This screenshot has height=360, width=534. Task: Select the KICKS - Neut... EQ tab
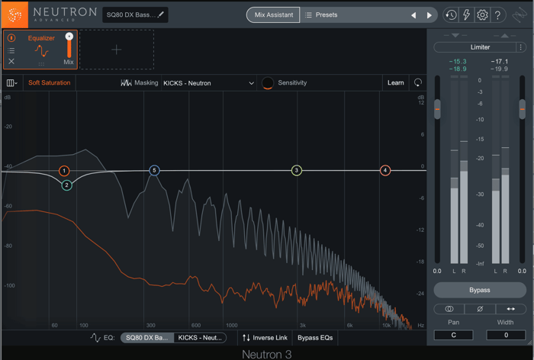pyautogui.click(x=200, y=338)
